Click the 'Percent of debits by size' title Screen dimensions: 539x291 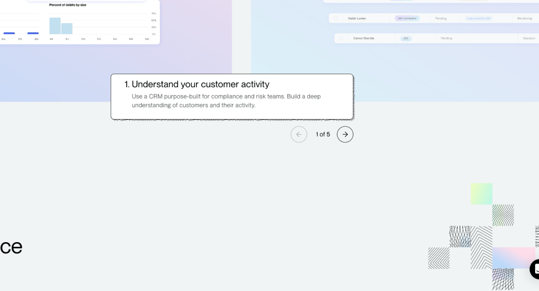pos(68,5)
